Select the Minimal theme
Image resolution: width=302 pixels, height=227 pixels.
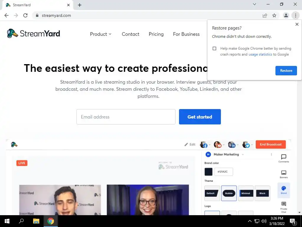click(x=246, y=193)
